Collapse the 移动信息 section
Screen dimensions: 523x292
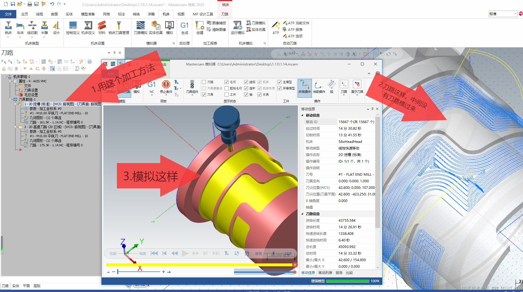pyautogui.click(x=302, y=115)
